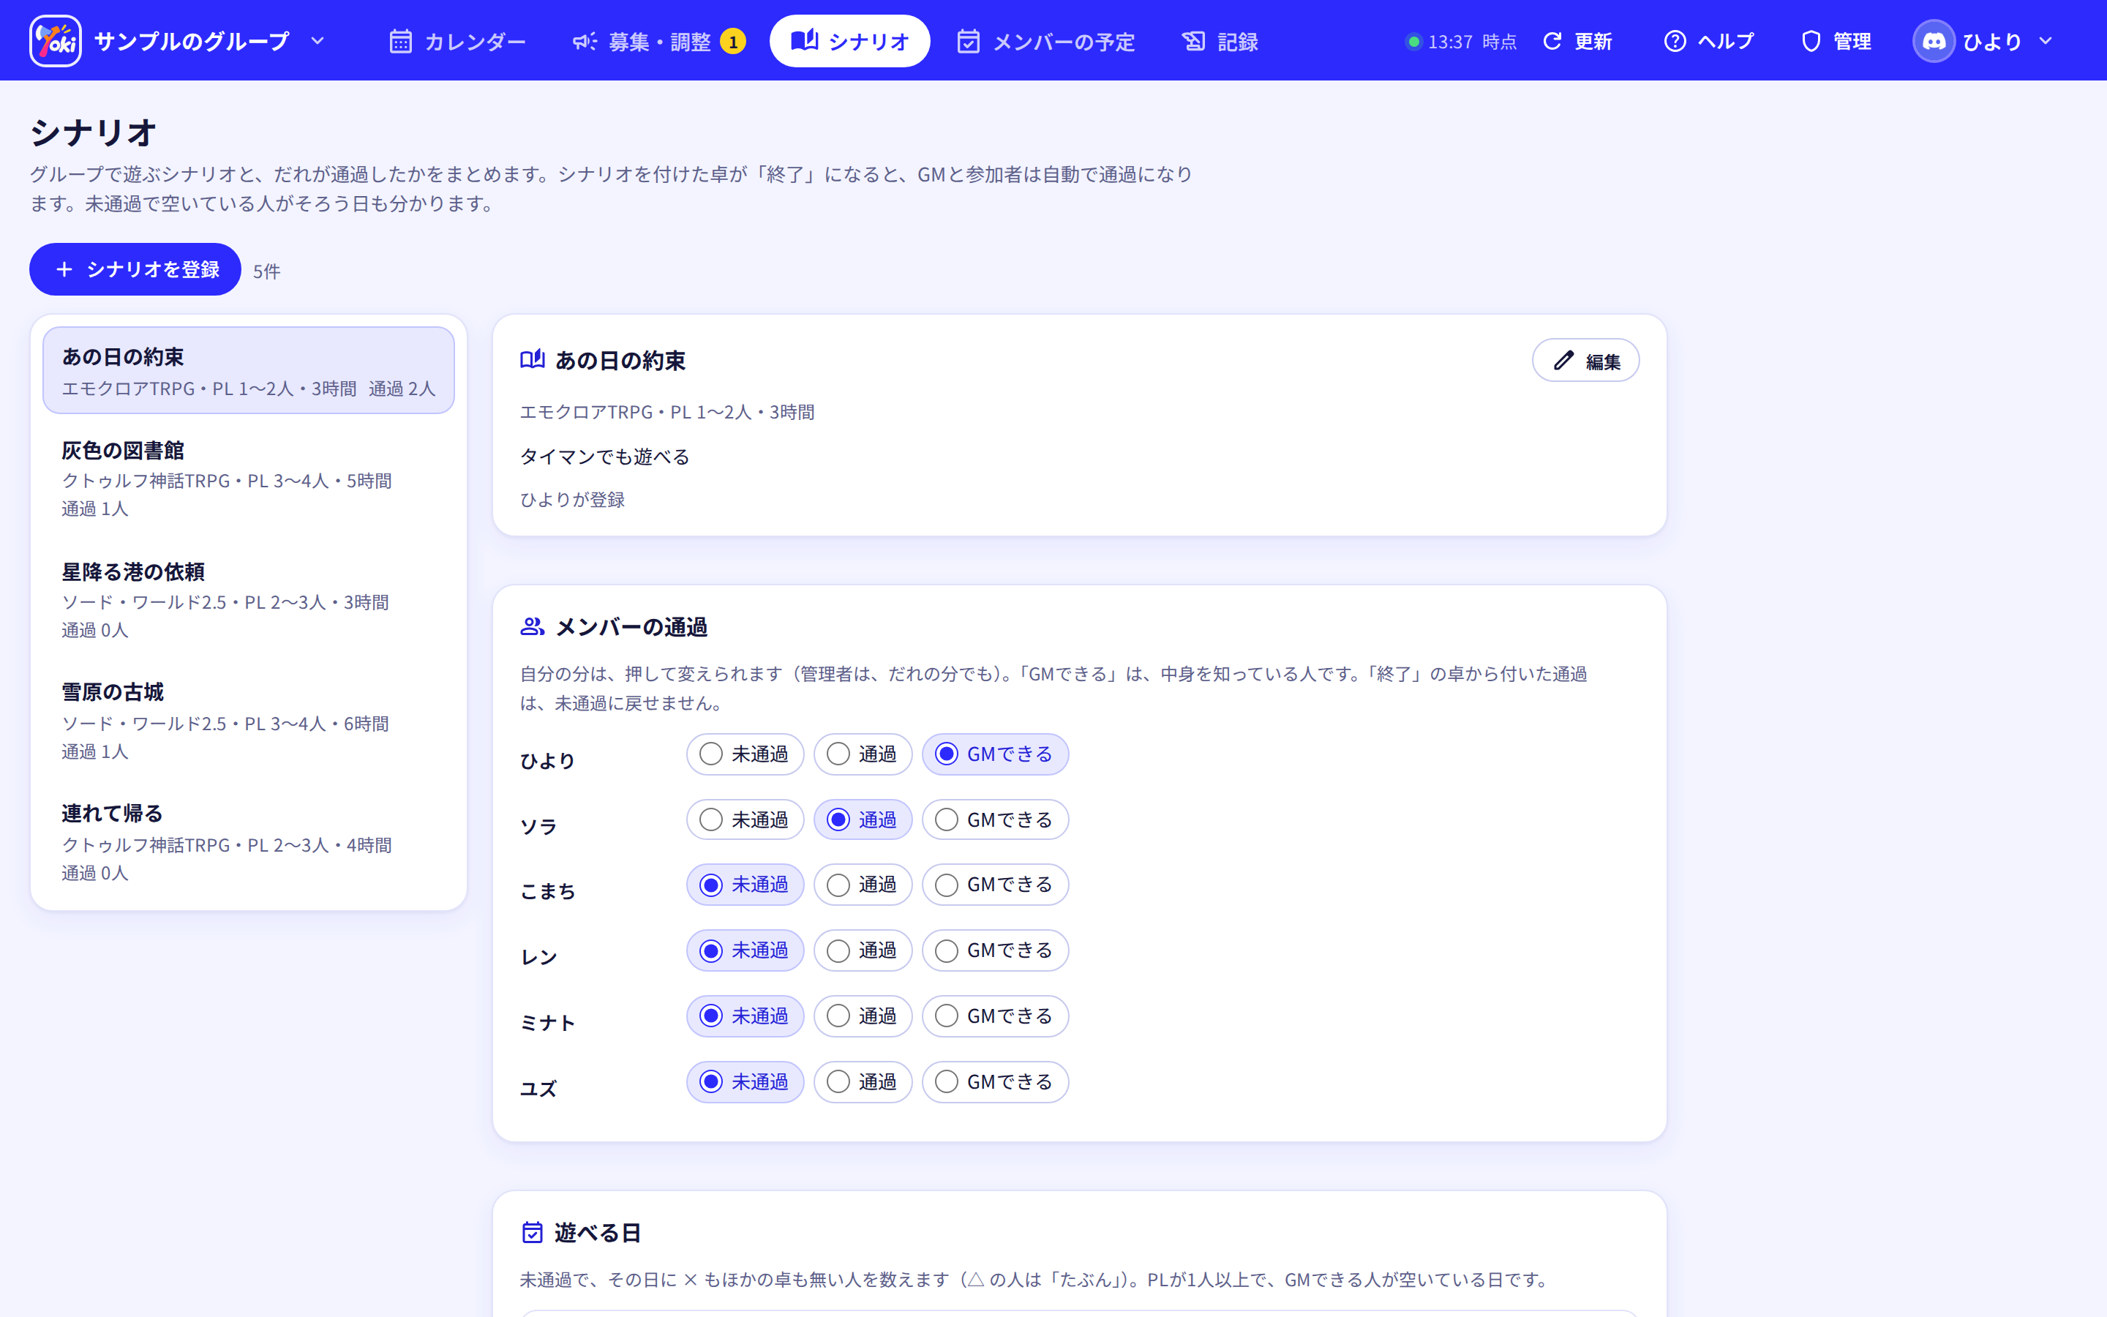Click the 記録 history icon
This screenshot has width=2107, height=1317.
[1193, 41]
